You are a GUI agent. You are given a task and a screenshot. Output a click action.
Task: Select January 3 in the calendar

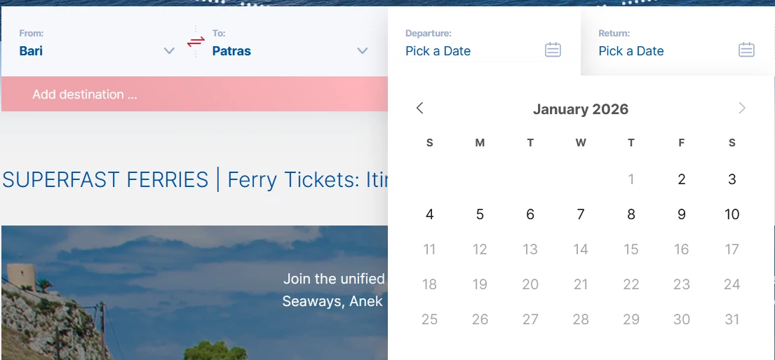732,179
